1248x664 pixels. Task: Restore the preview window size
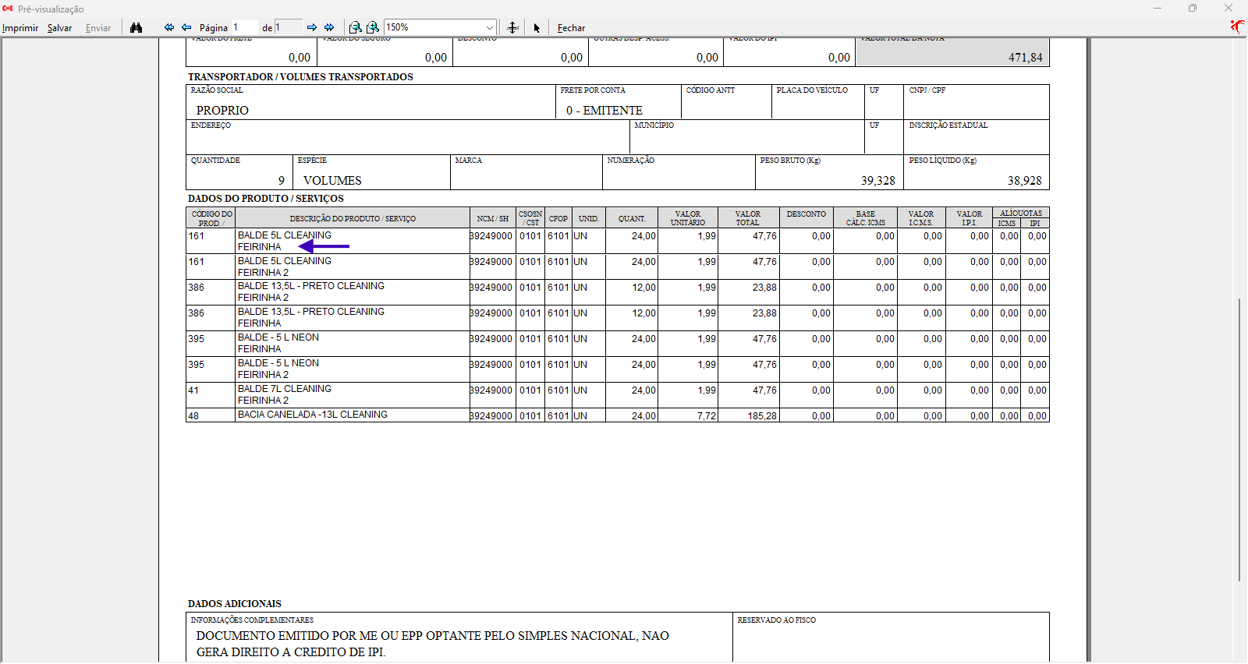tap(1193, 9)
